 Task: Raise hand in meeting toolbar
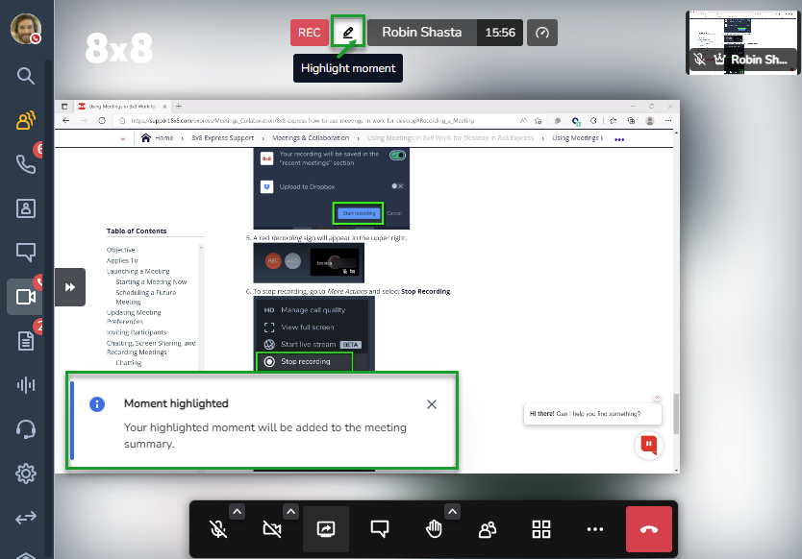point(434,529)
